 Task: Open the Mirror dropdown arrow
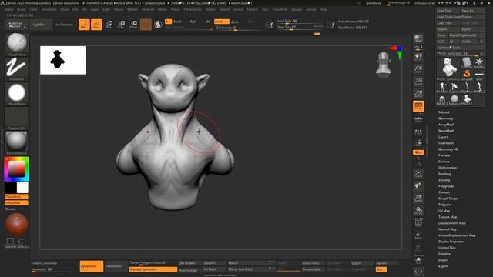point(270,262)
